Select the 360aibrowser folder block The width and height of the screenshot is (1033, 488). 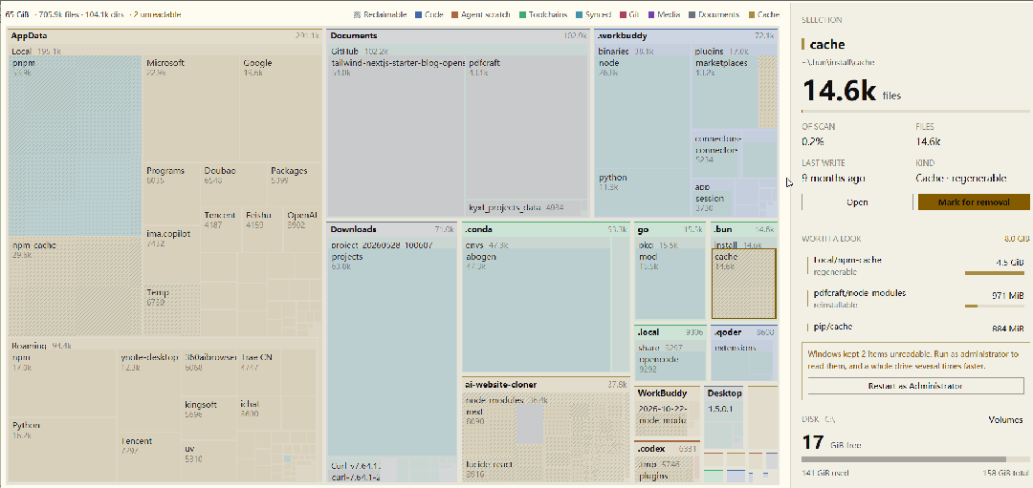pos(209,372)
